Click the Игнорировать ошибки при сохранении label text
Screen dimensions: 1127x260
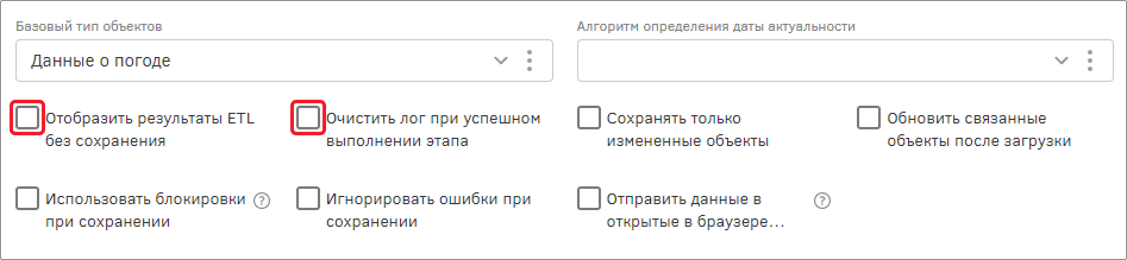click(428, 210)
